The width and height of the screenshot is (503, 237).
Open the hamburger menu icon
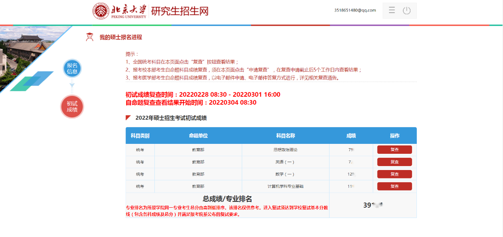[x=392, y=10]
